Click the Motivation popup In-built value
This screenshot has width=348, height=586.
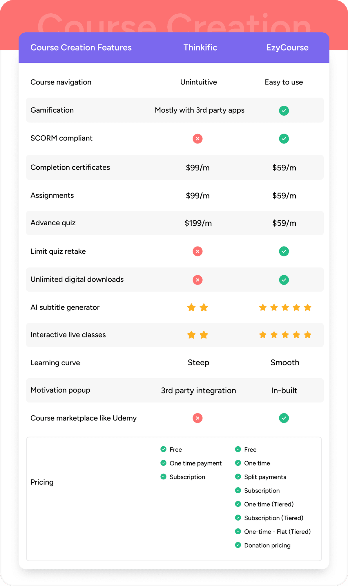click(x=284, y=391)
